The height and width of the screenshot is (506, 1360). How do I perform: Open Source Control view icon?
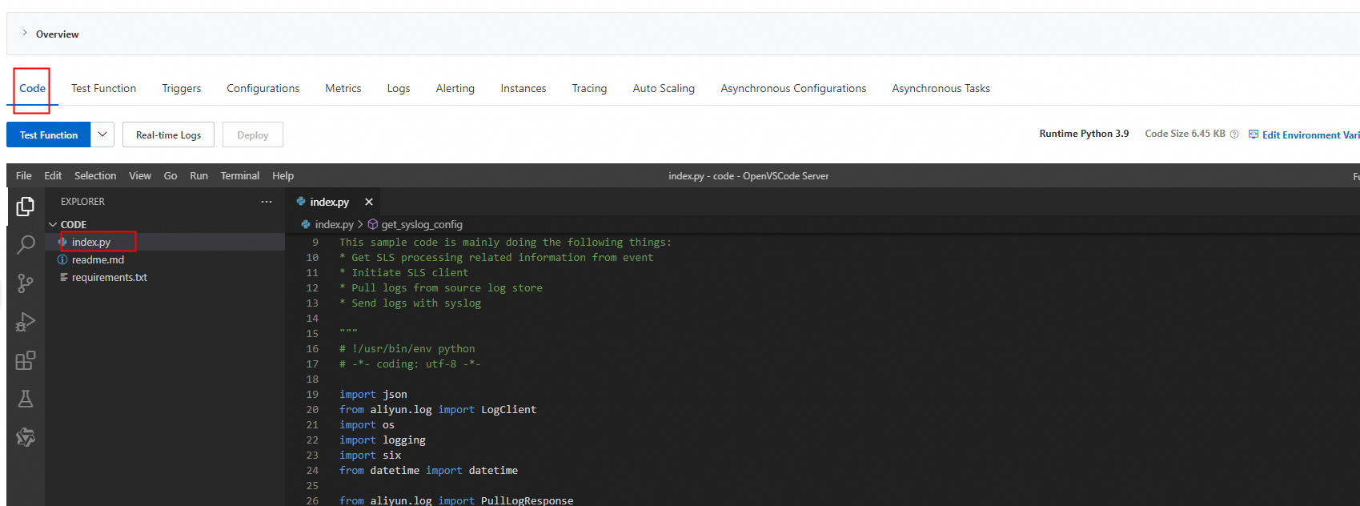[26, 283]
